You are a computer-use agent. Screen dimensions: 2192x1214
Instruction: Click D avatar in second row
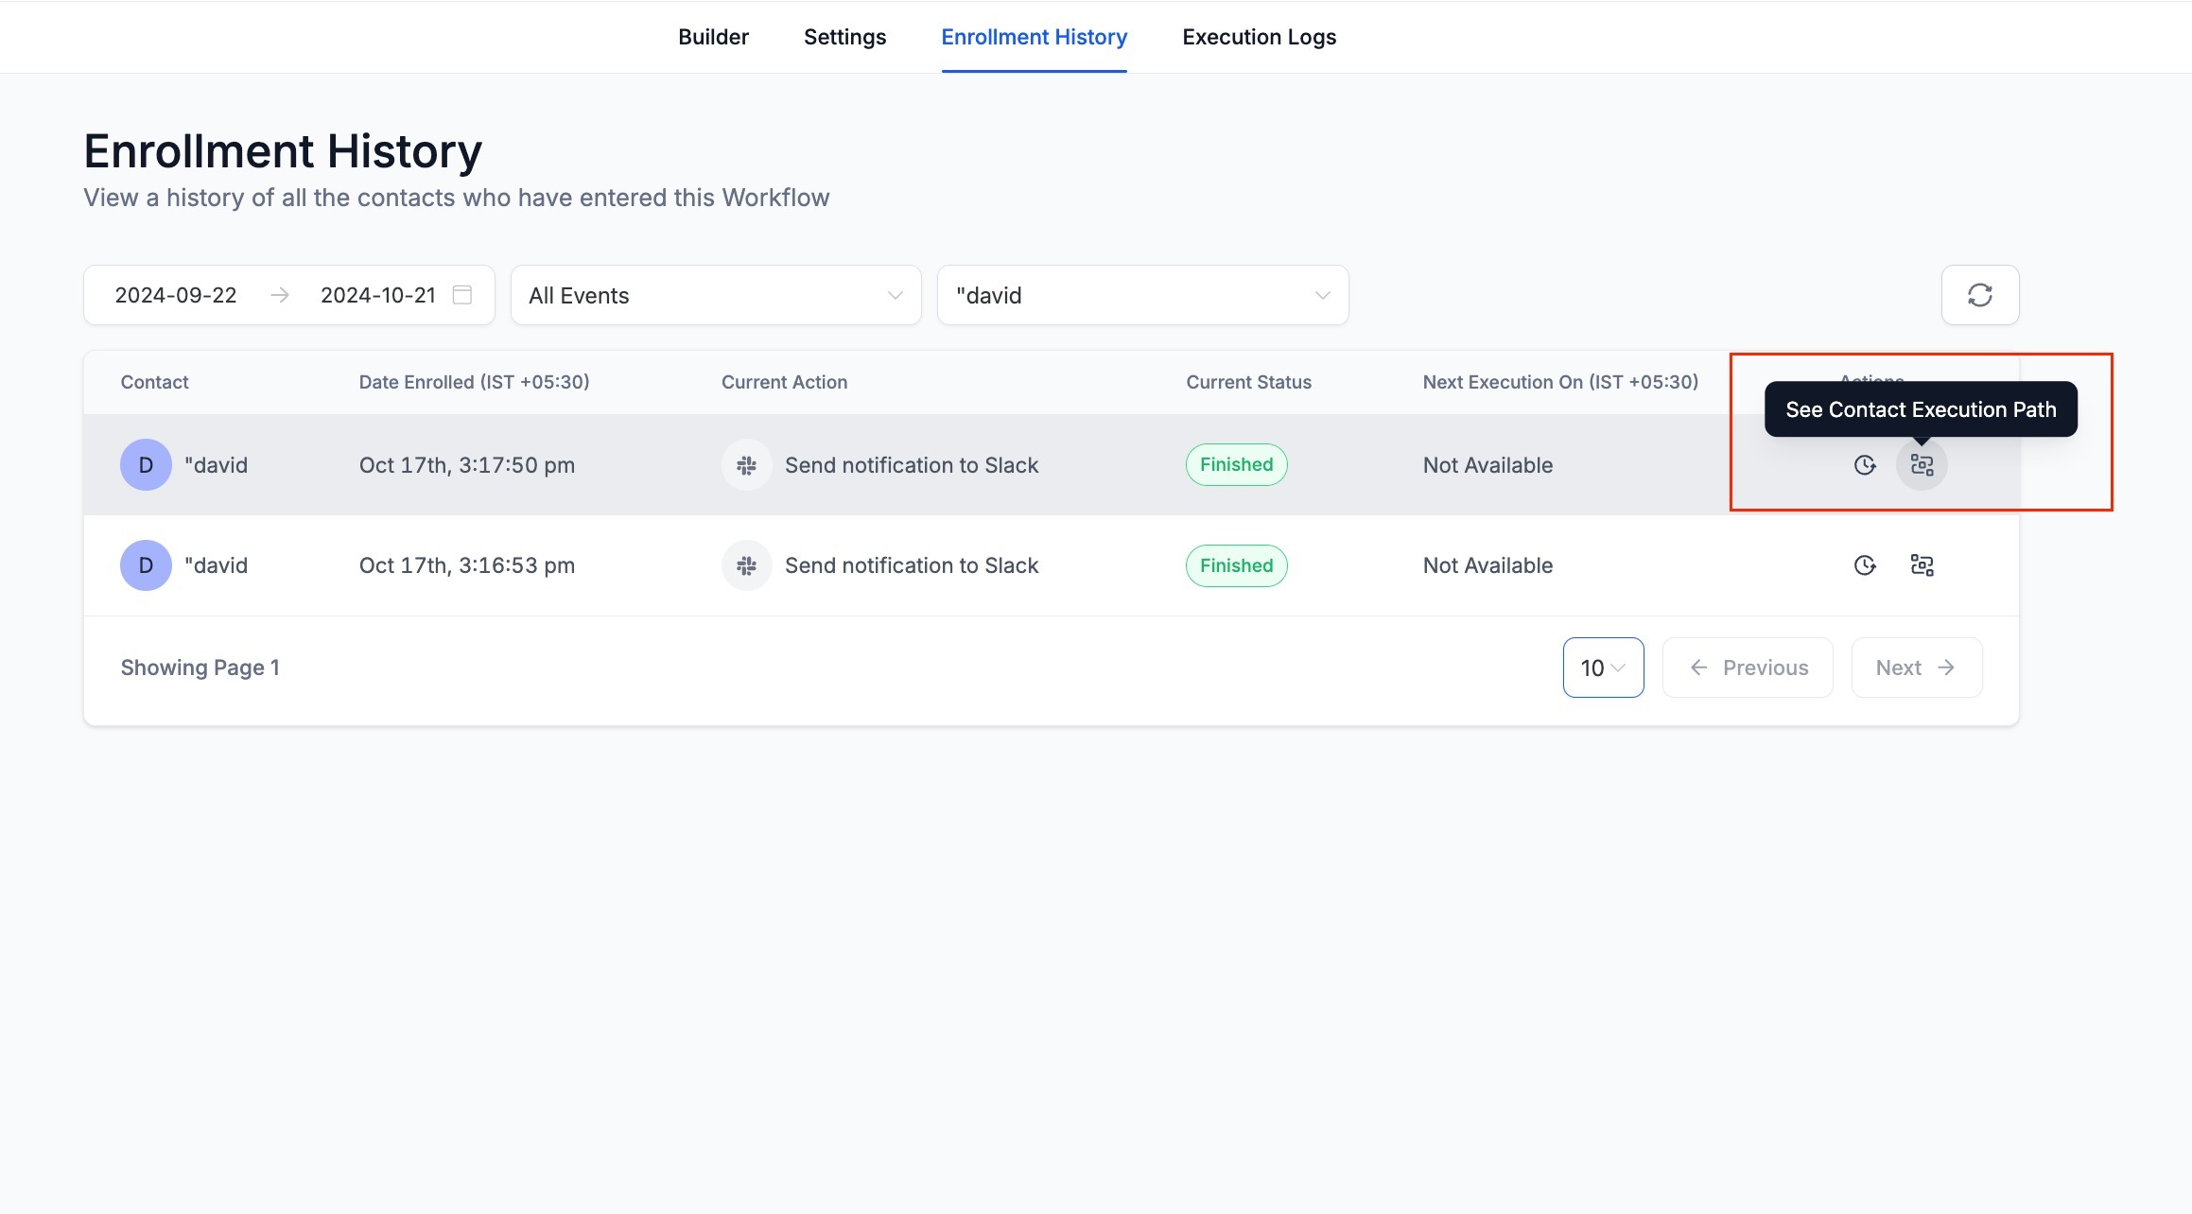tap(146, 565)
